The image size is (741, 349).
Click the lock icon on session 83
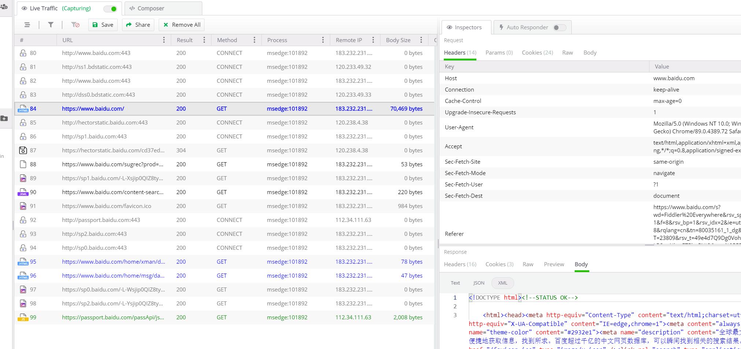click(23, 95)
